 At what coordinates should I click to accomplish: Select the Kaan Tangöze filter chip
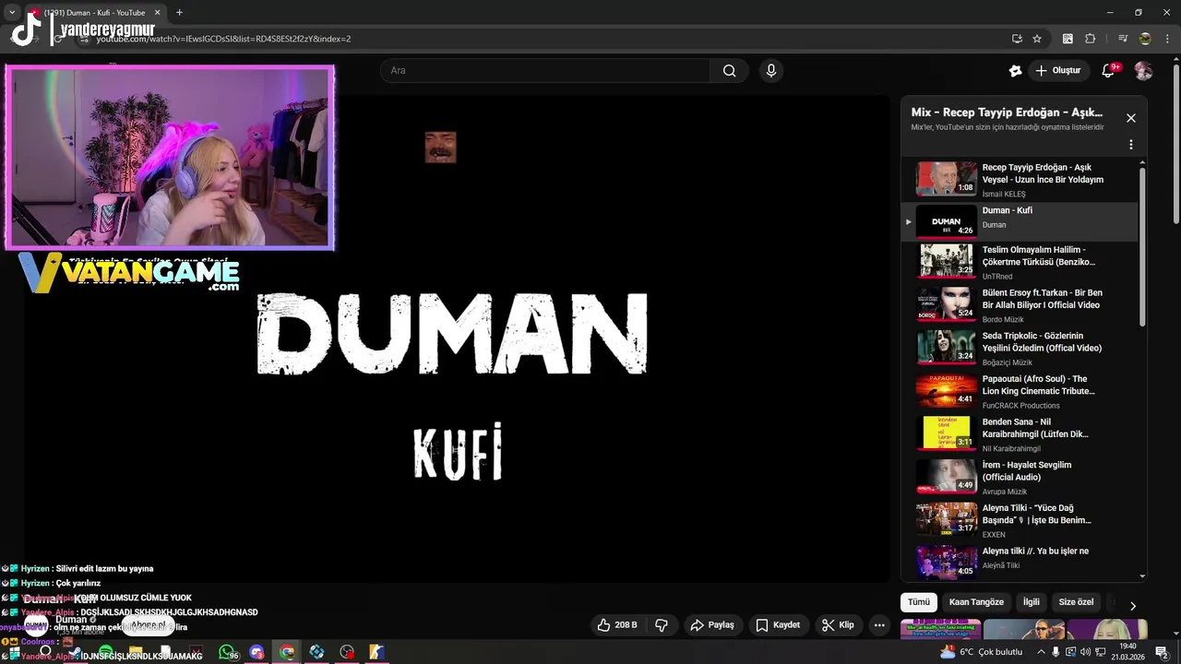pos(976,602)
